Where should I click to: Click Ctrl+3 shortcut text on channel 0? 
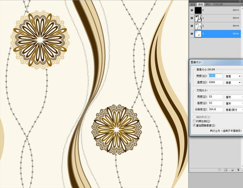point(236,10)
